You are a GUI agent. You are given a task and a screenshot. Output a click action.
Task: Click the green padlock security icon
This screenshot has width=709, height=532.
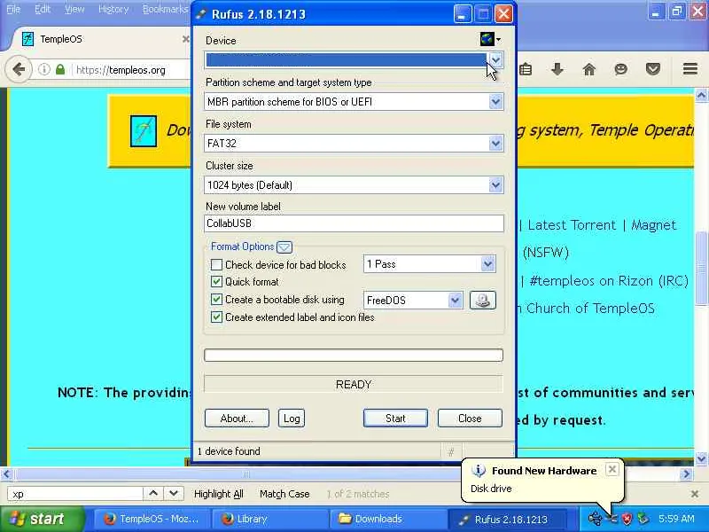(60, 70)
